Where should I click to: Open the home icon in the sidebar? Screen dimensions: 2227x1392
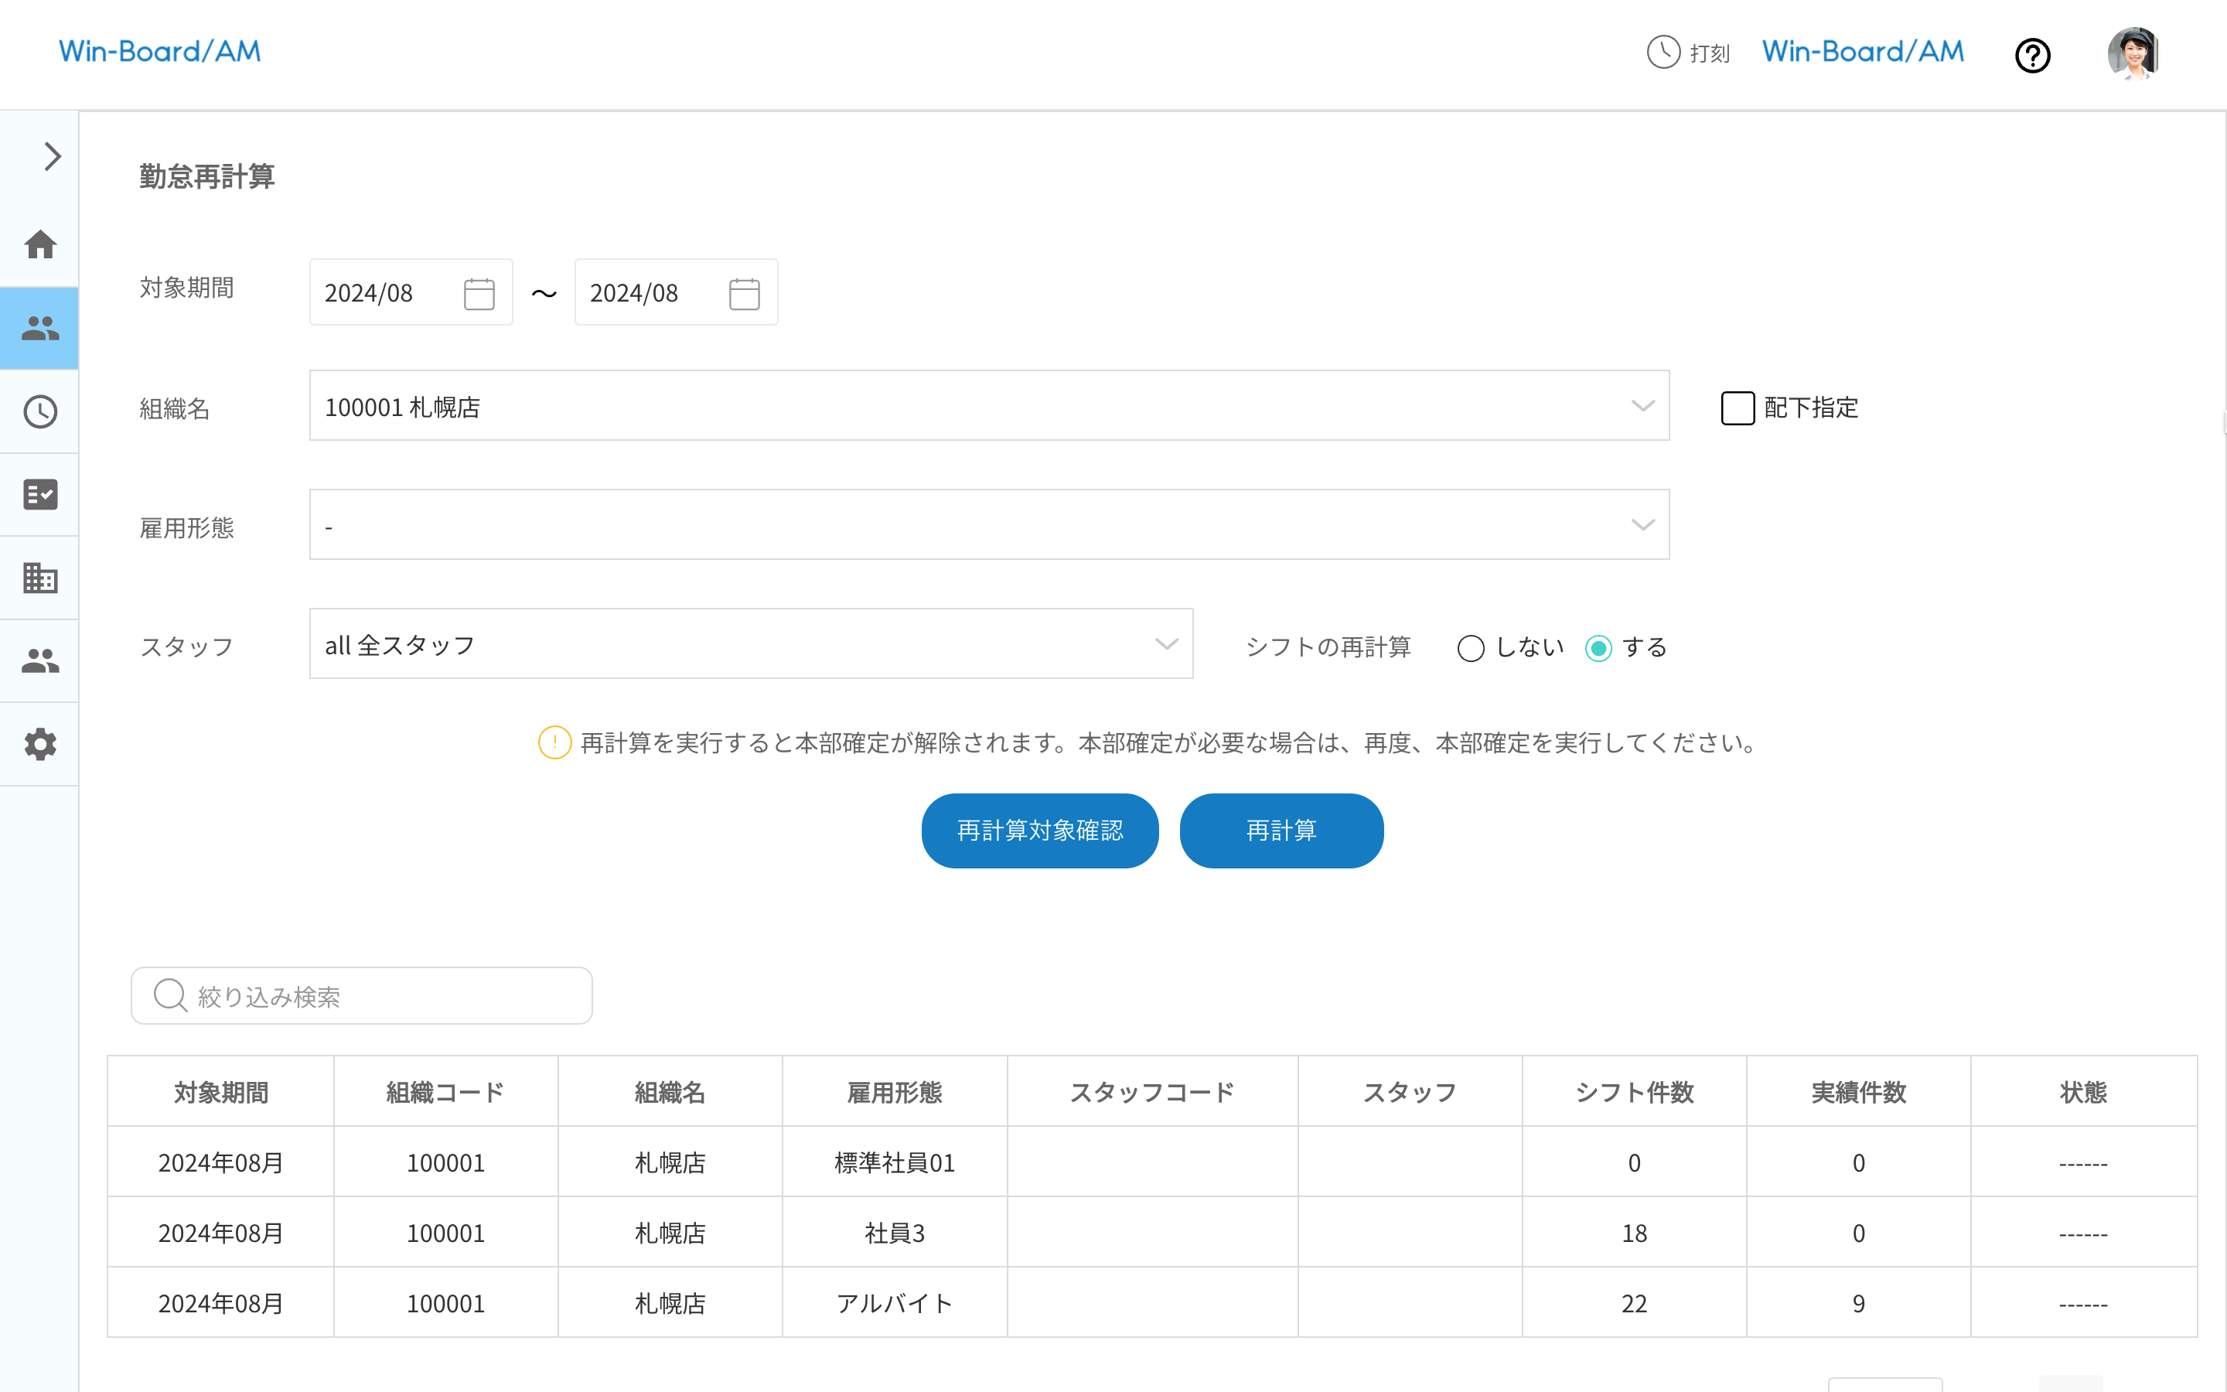pos(40,245)
